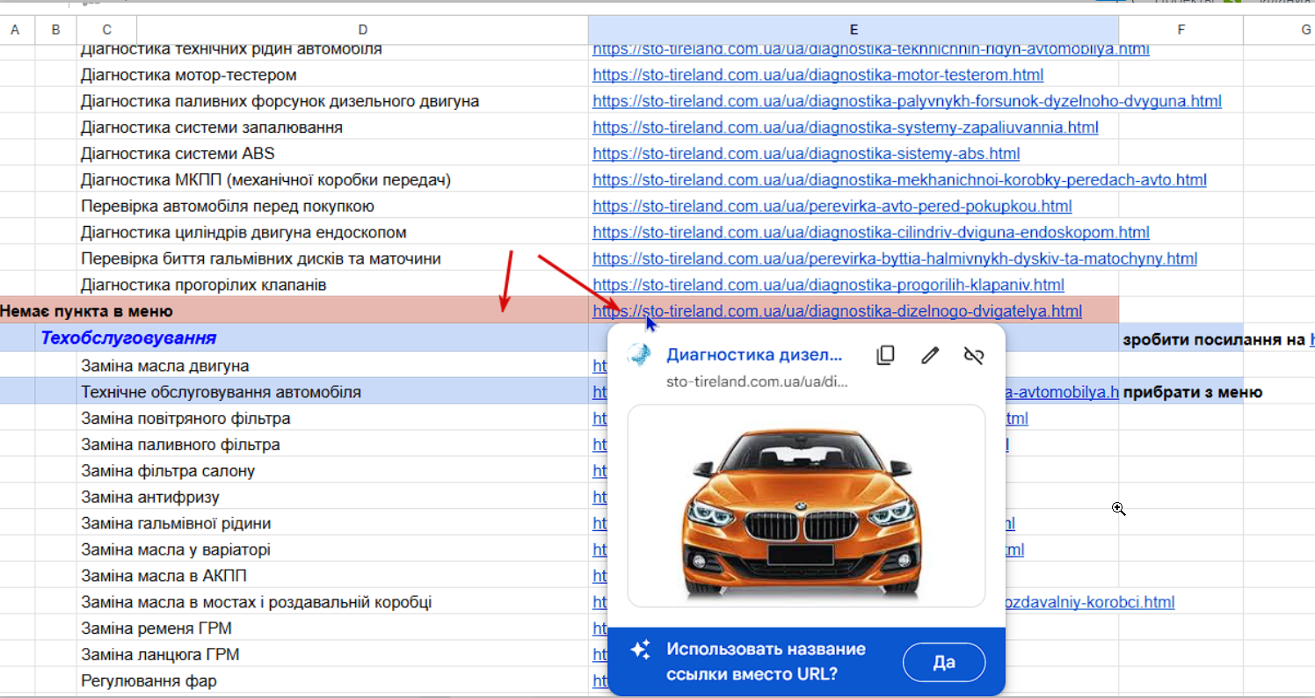Open the diagnostika-motor-testerom.html link
Screen dimensions: 1315x698
pos(817,75)
